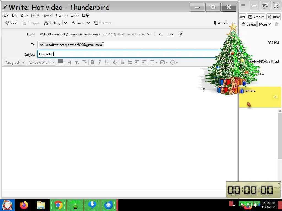The width and height of the screenshot is (282, 211).
Task: Toggle italic formatting
Action: coord(99,62)
